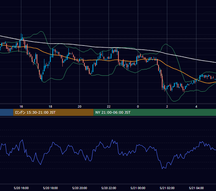The image size is (216, 191).
Task: Click the 4 hour axis label
Action: point(196,107)
